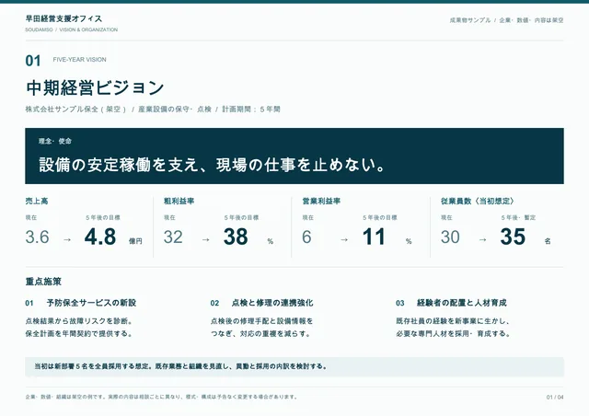Screen dimensions: 589x416
Task: Click '株式会社サンプル保全（架空）' in the subtitle
Action: (76, 110)
